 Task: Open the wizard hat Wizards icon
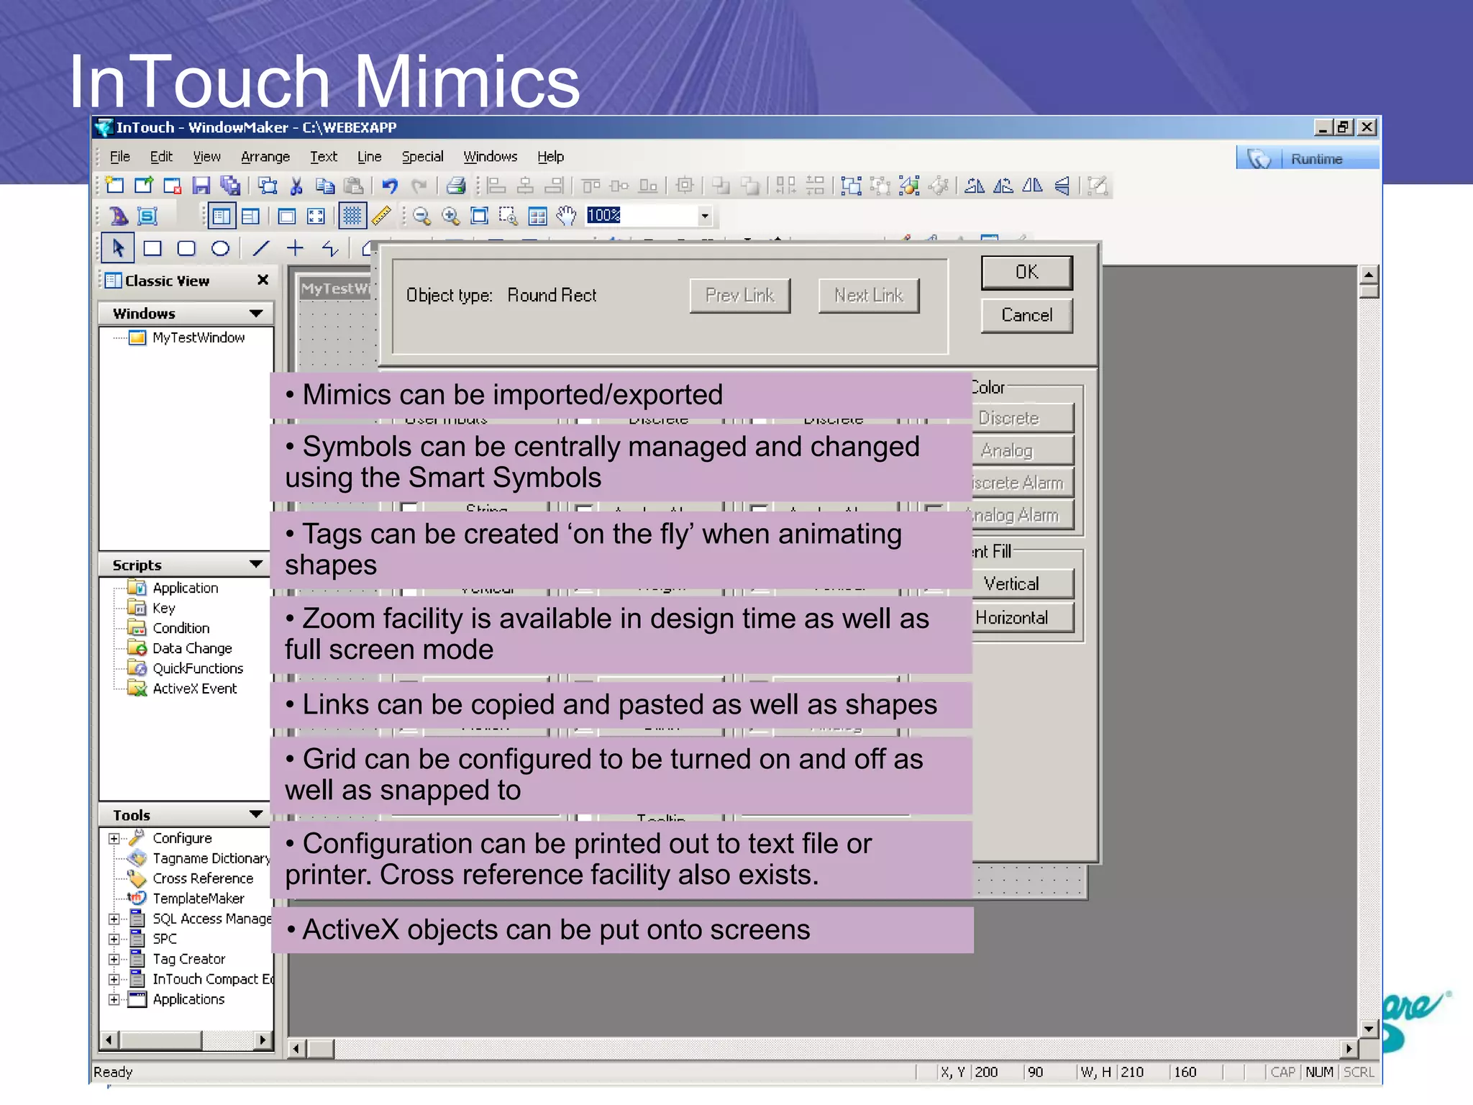(118, 216)
